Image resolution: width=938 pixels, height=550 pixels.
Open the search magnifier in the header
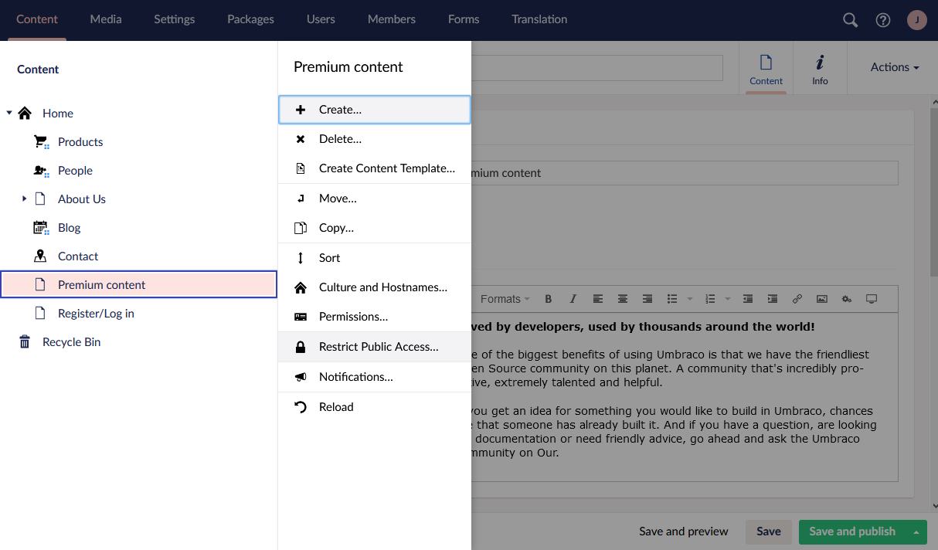(x=850, y=20)
